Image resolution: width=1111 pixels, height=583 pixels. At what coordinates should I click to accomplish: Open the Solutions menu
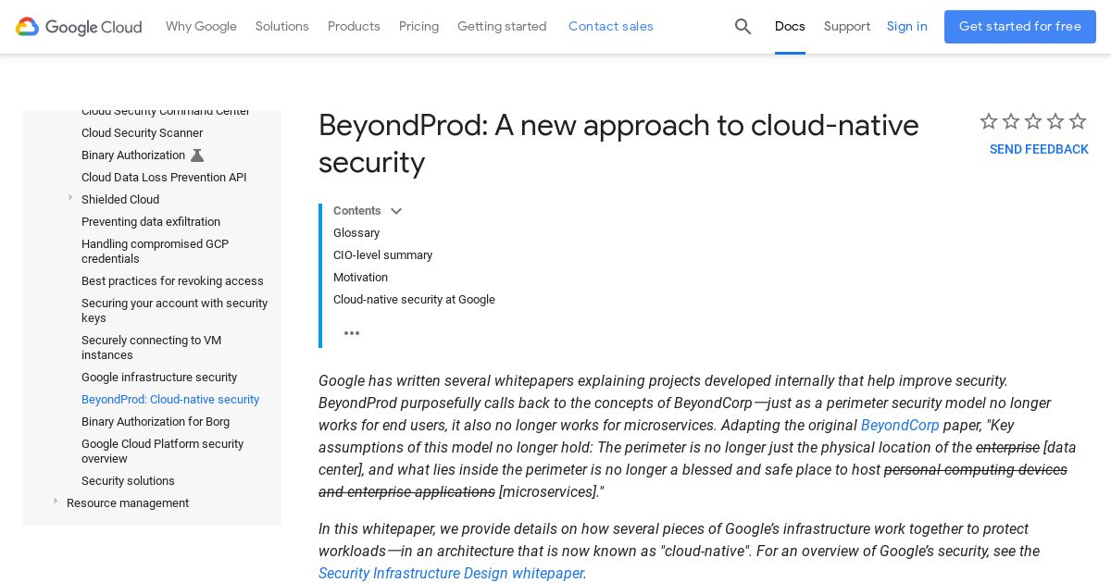282,27
